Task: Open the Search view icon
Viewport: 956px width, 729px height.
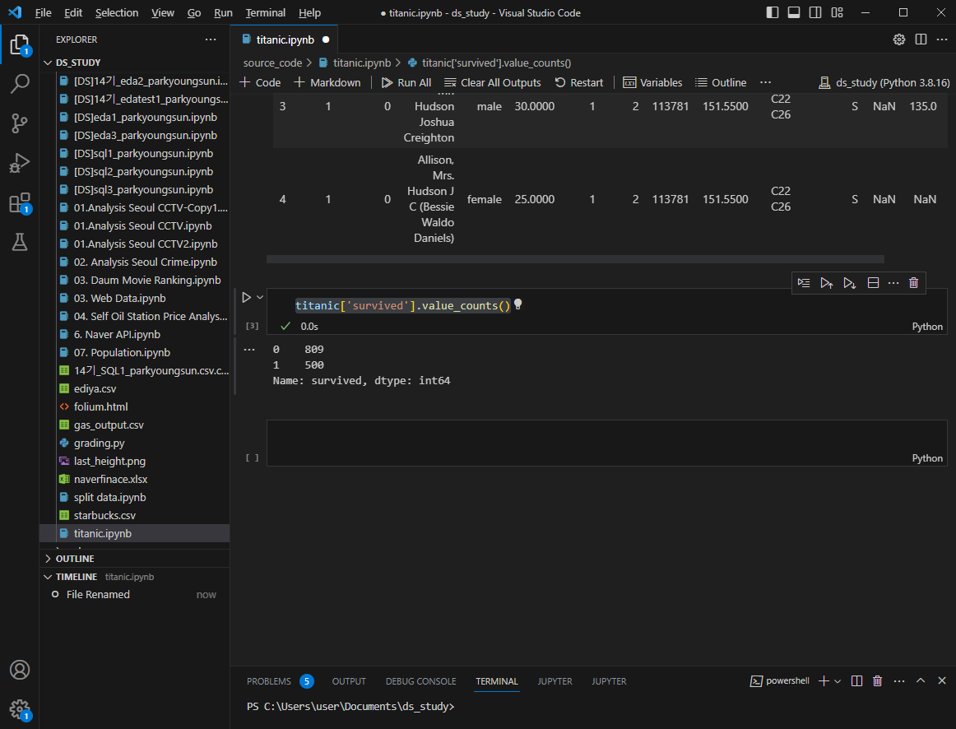Action: click(x=20, y=83)
